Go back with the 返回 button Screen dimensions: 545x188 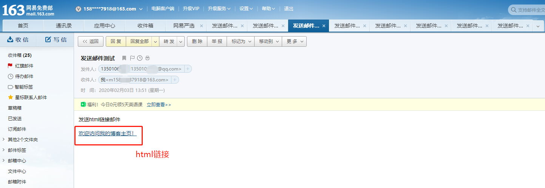click(91, 41)
